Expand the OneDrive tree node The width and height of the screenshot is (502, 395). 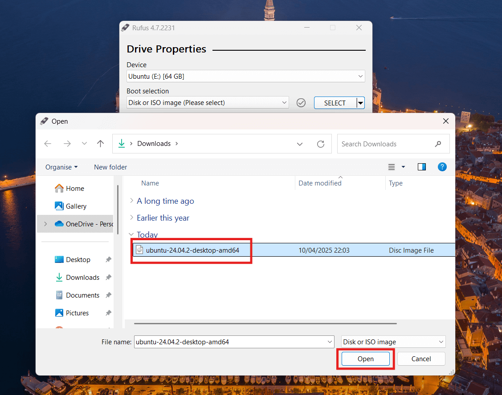click(45, 224)
